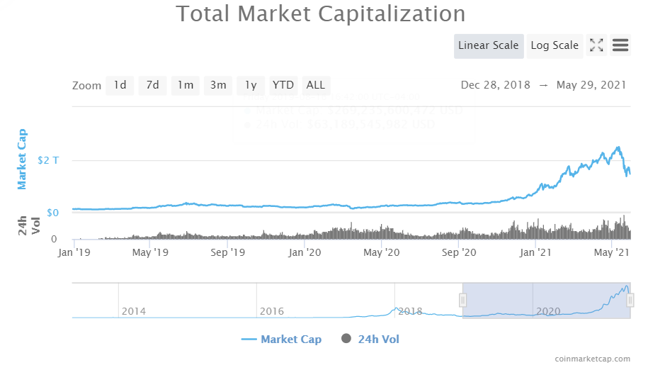This screenshot has width=648, height=370.
Task: Open coinmarketcap.com credit link
Action: 592,360
